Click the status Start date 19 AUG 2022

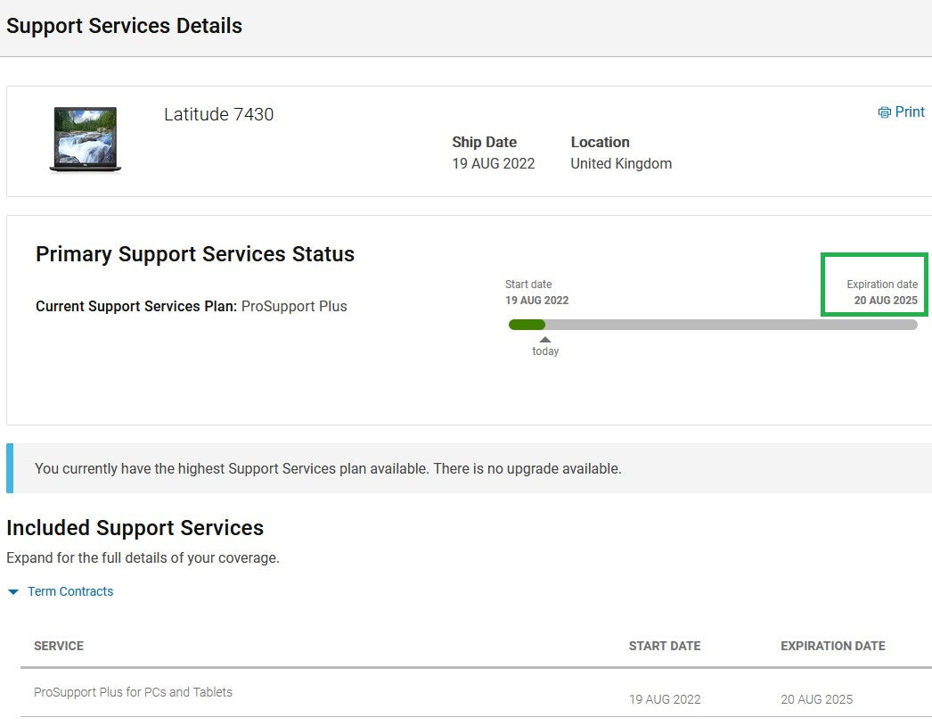pos(536,301)
